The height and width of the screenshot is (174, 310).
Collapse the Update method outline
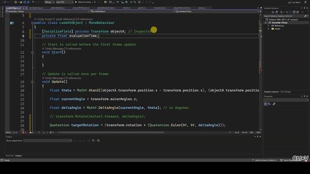coord(32,82)
